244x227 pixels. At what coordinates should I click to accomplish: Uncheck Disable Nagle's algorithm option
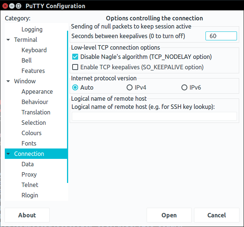pos(75,57)
